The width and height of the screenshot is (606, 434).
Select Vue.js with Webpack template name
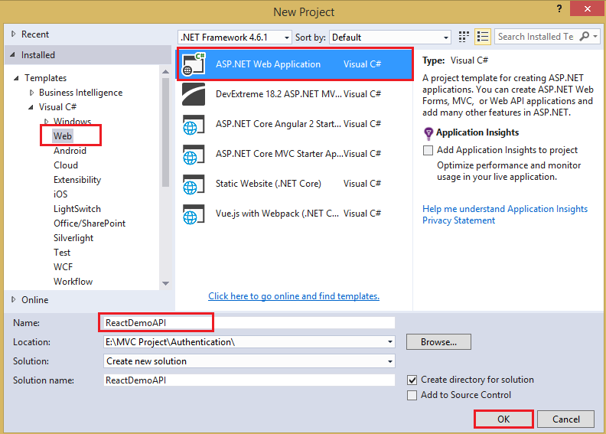[x=277, y=214]
